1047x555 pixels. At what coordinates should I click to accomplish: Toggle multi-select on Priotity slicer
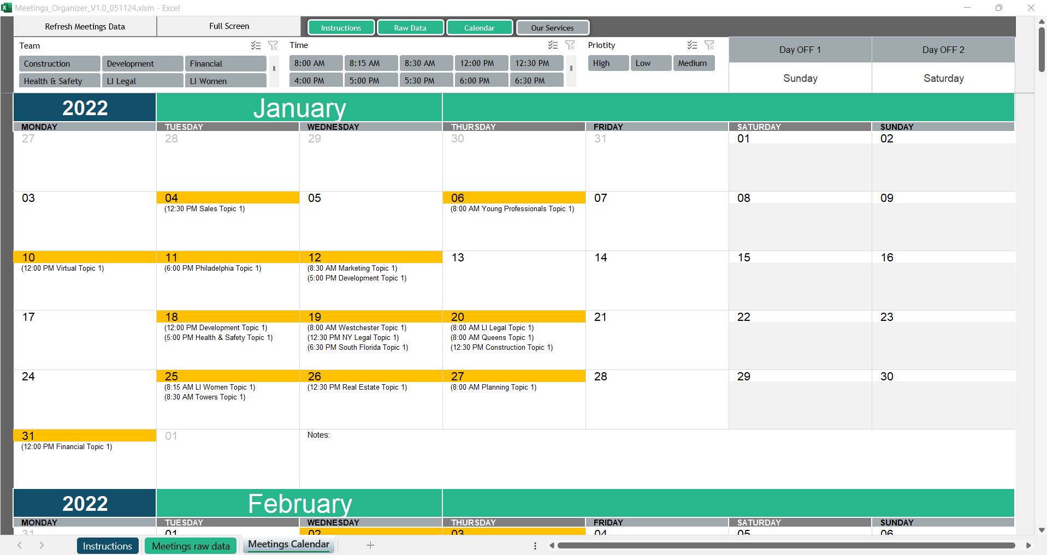pos(692,45)
